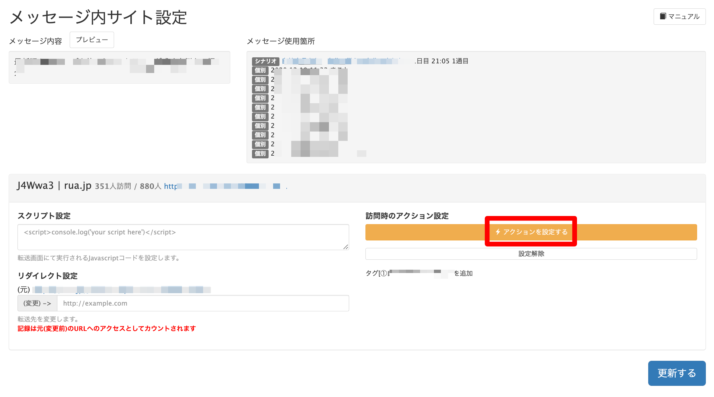Screen dimensions: 714x397
Task: Click the book icon on マニュアル
Action: pyautogui.click(x=663, y=16)
